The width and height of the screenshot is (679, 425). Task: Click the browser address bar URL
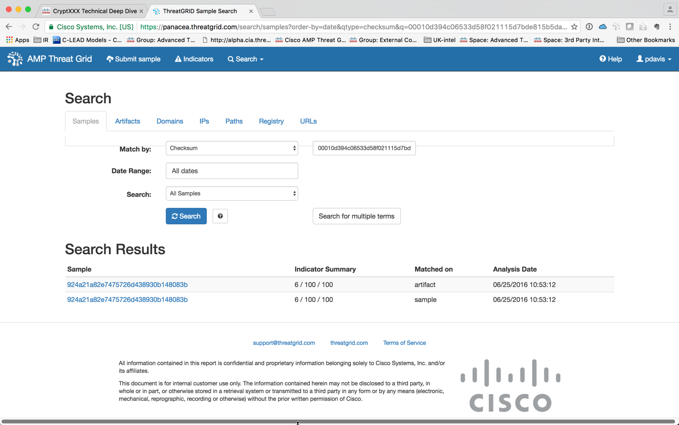point(353,27)
